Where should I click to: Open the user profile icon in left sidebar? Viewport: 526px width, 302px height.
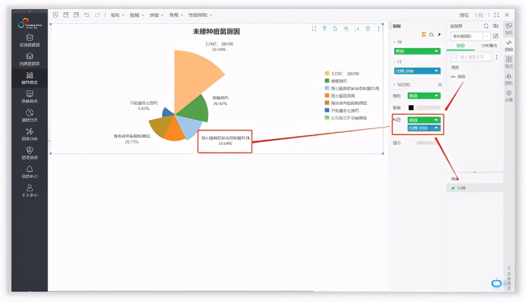pyautogui.click(x=30, y=188)
